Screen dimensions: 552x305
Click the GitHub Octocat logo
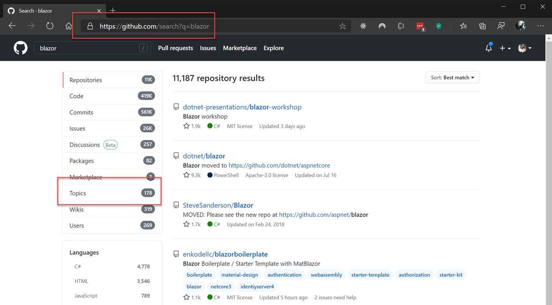(x=20, y=48)
